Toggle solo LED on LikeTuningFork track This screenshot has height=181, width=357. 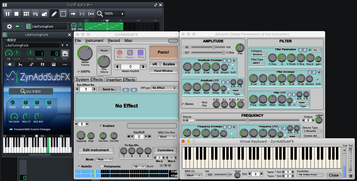[x=22, y=26]
